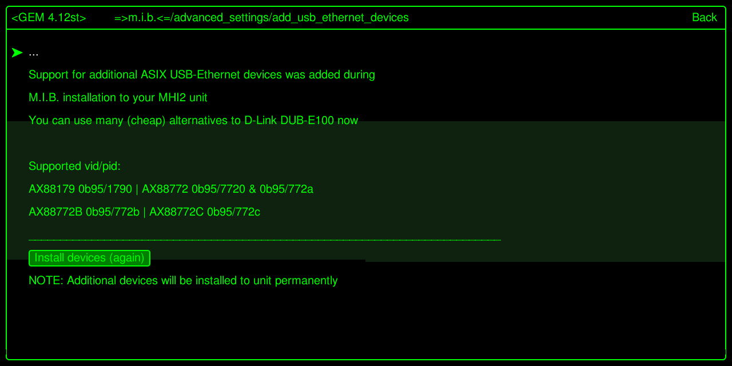This screenshot has width=732, height=366.
Task: Select the "Support for additional ASIX" line
Action: point(201,75)
